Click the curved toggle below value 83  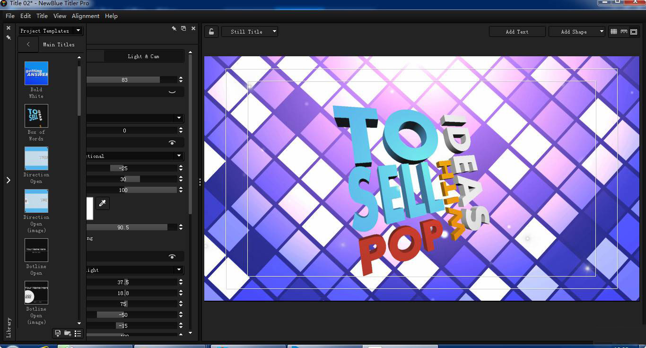172,92
